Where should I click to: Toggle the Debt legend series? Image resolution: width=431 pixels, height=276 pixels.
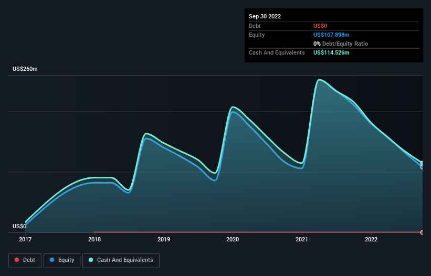point(25,260)
